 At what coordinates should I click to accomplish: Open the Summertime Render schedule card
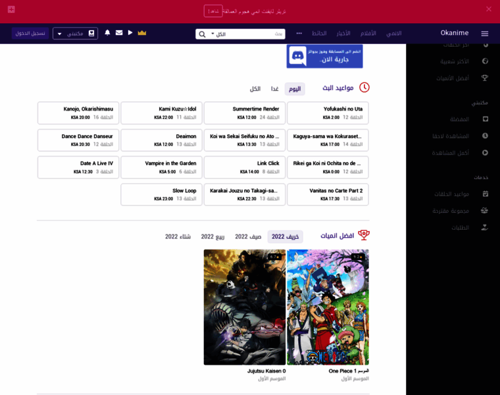(245, 113)
